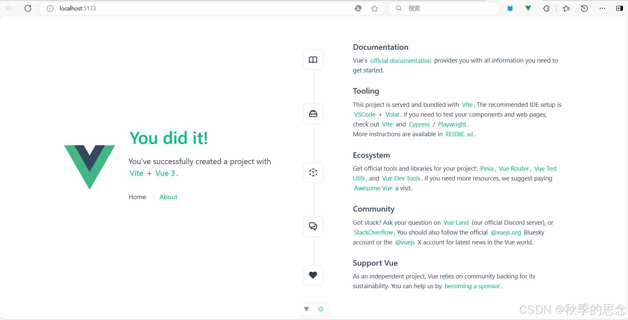Image resolution: width=628 pixels, height=320 pixels.
Task: Click the Ecosystem icon
Action: point(313,173)
